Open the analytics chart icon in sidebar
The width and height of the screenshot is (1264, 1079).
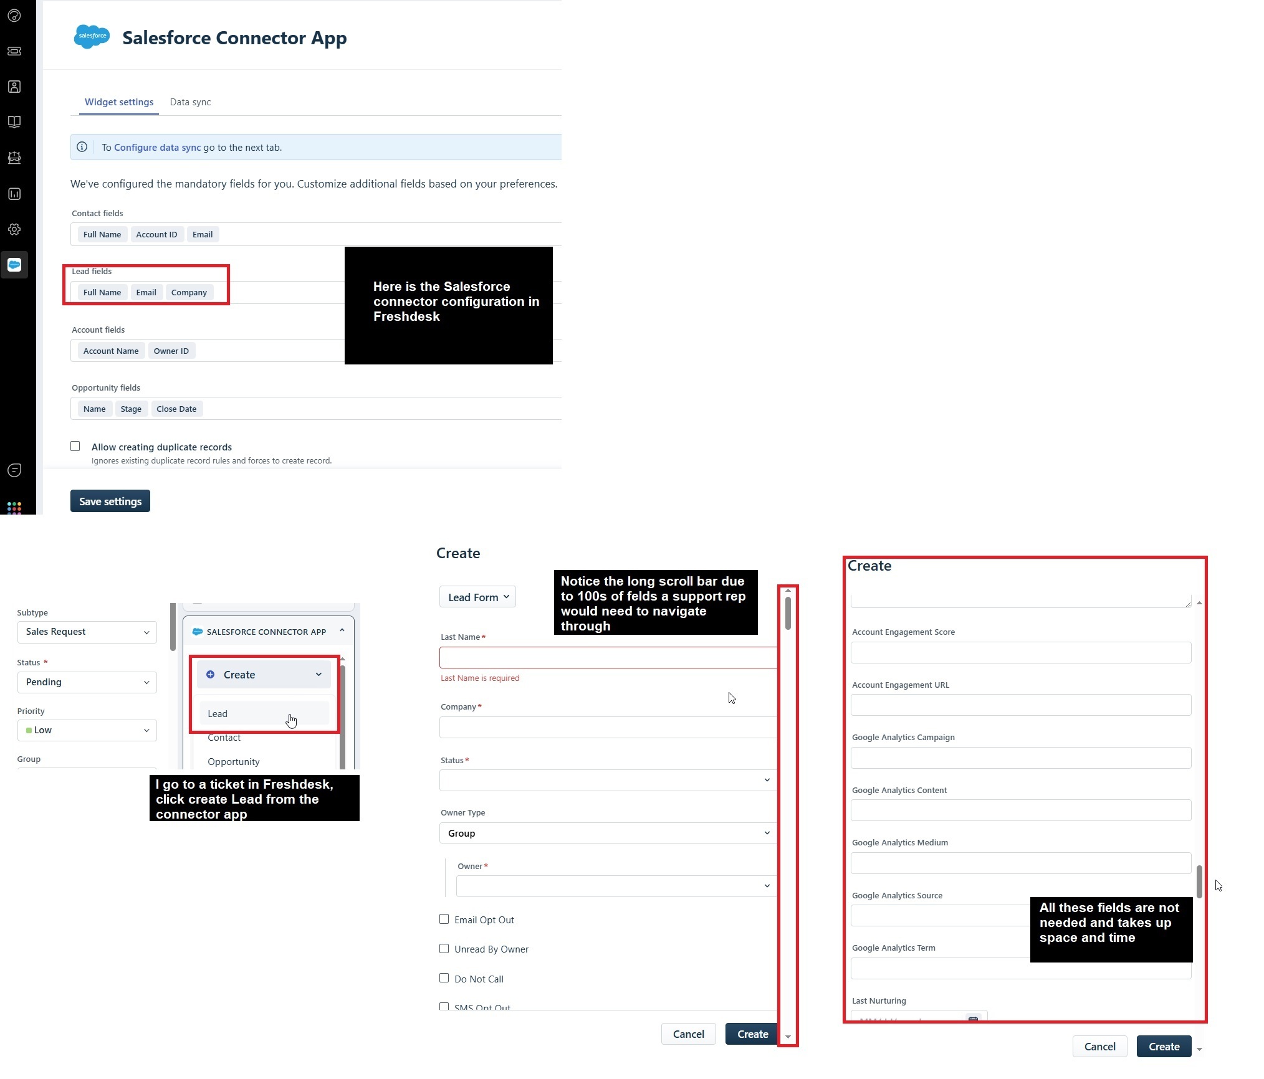[14, 194]
